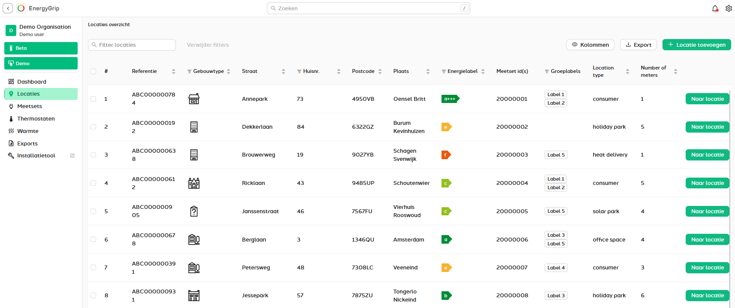Check the checkbox for row 2

[x=93, y=127]
